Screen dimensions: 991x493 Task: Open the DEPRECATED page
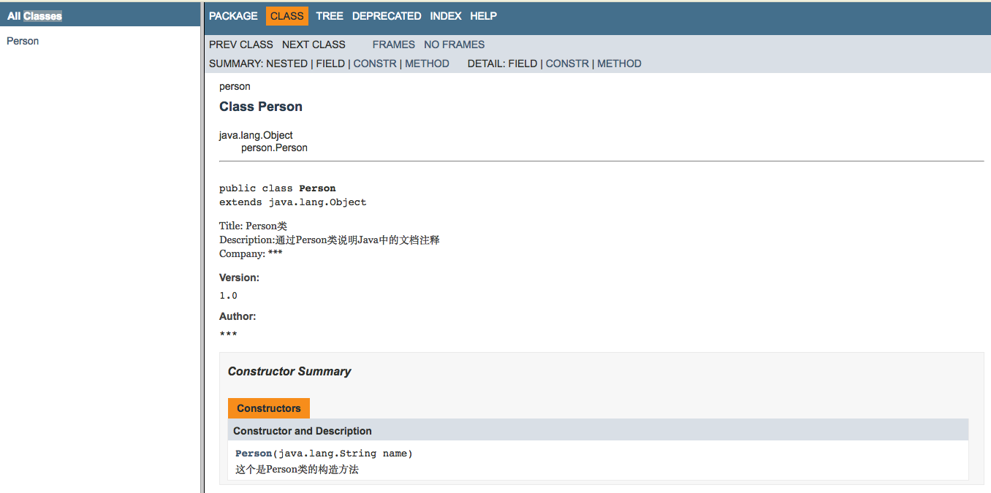tap(387, 16)
